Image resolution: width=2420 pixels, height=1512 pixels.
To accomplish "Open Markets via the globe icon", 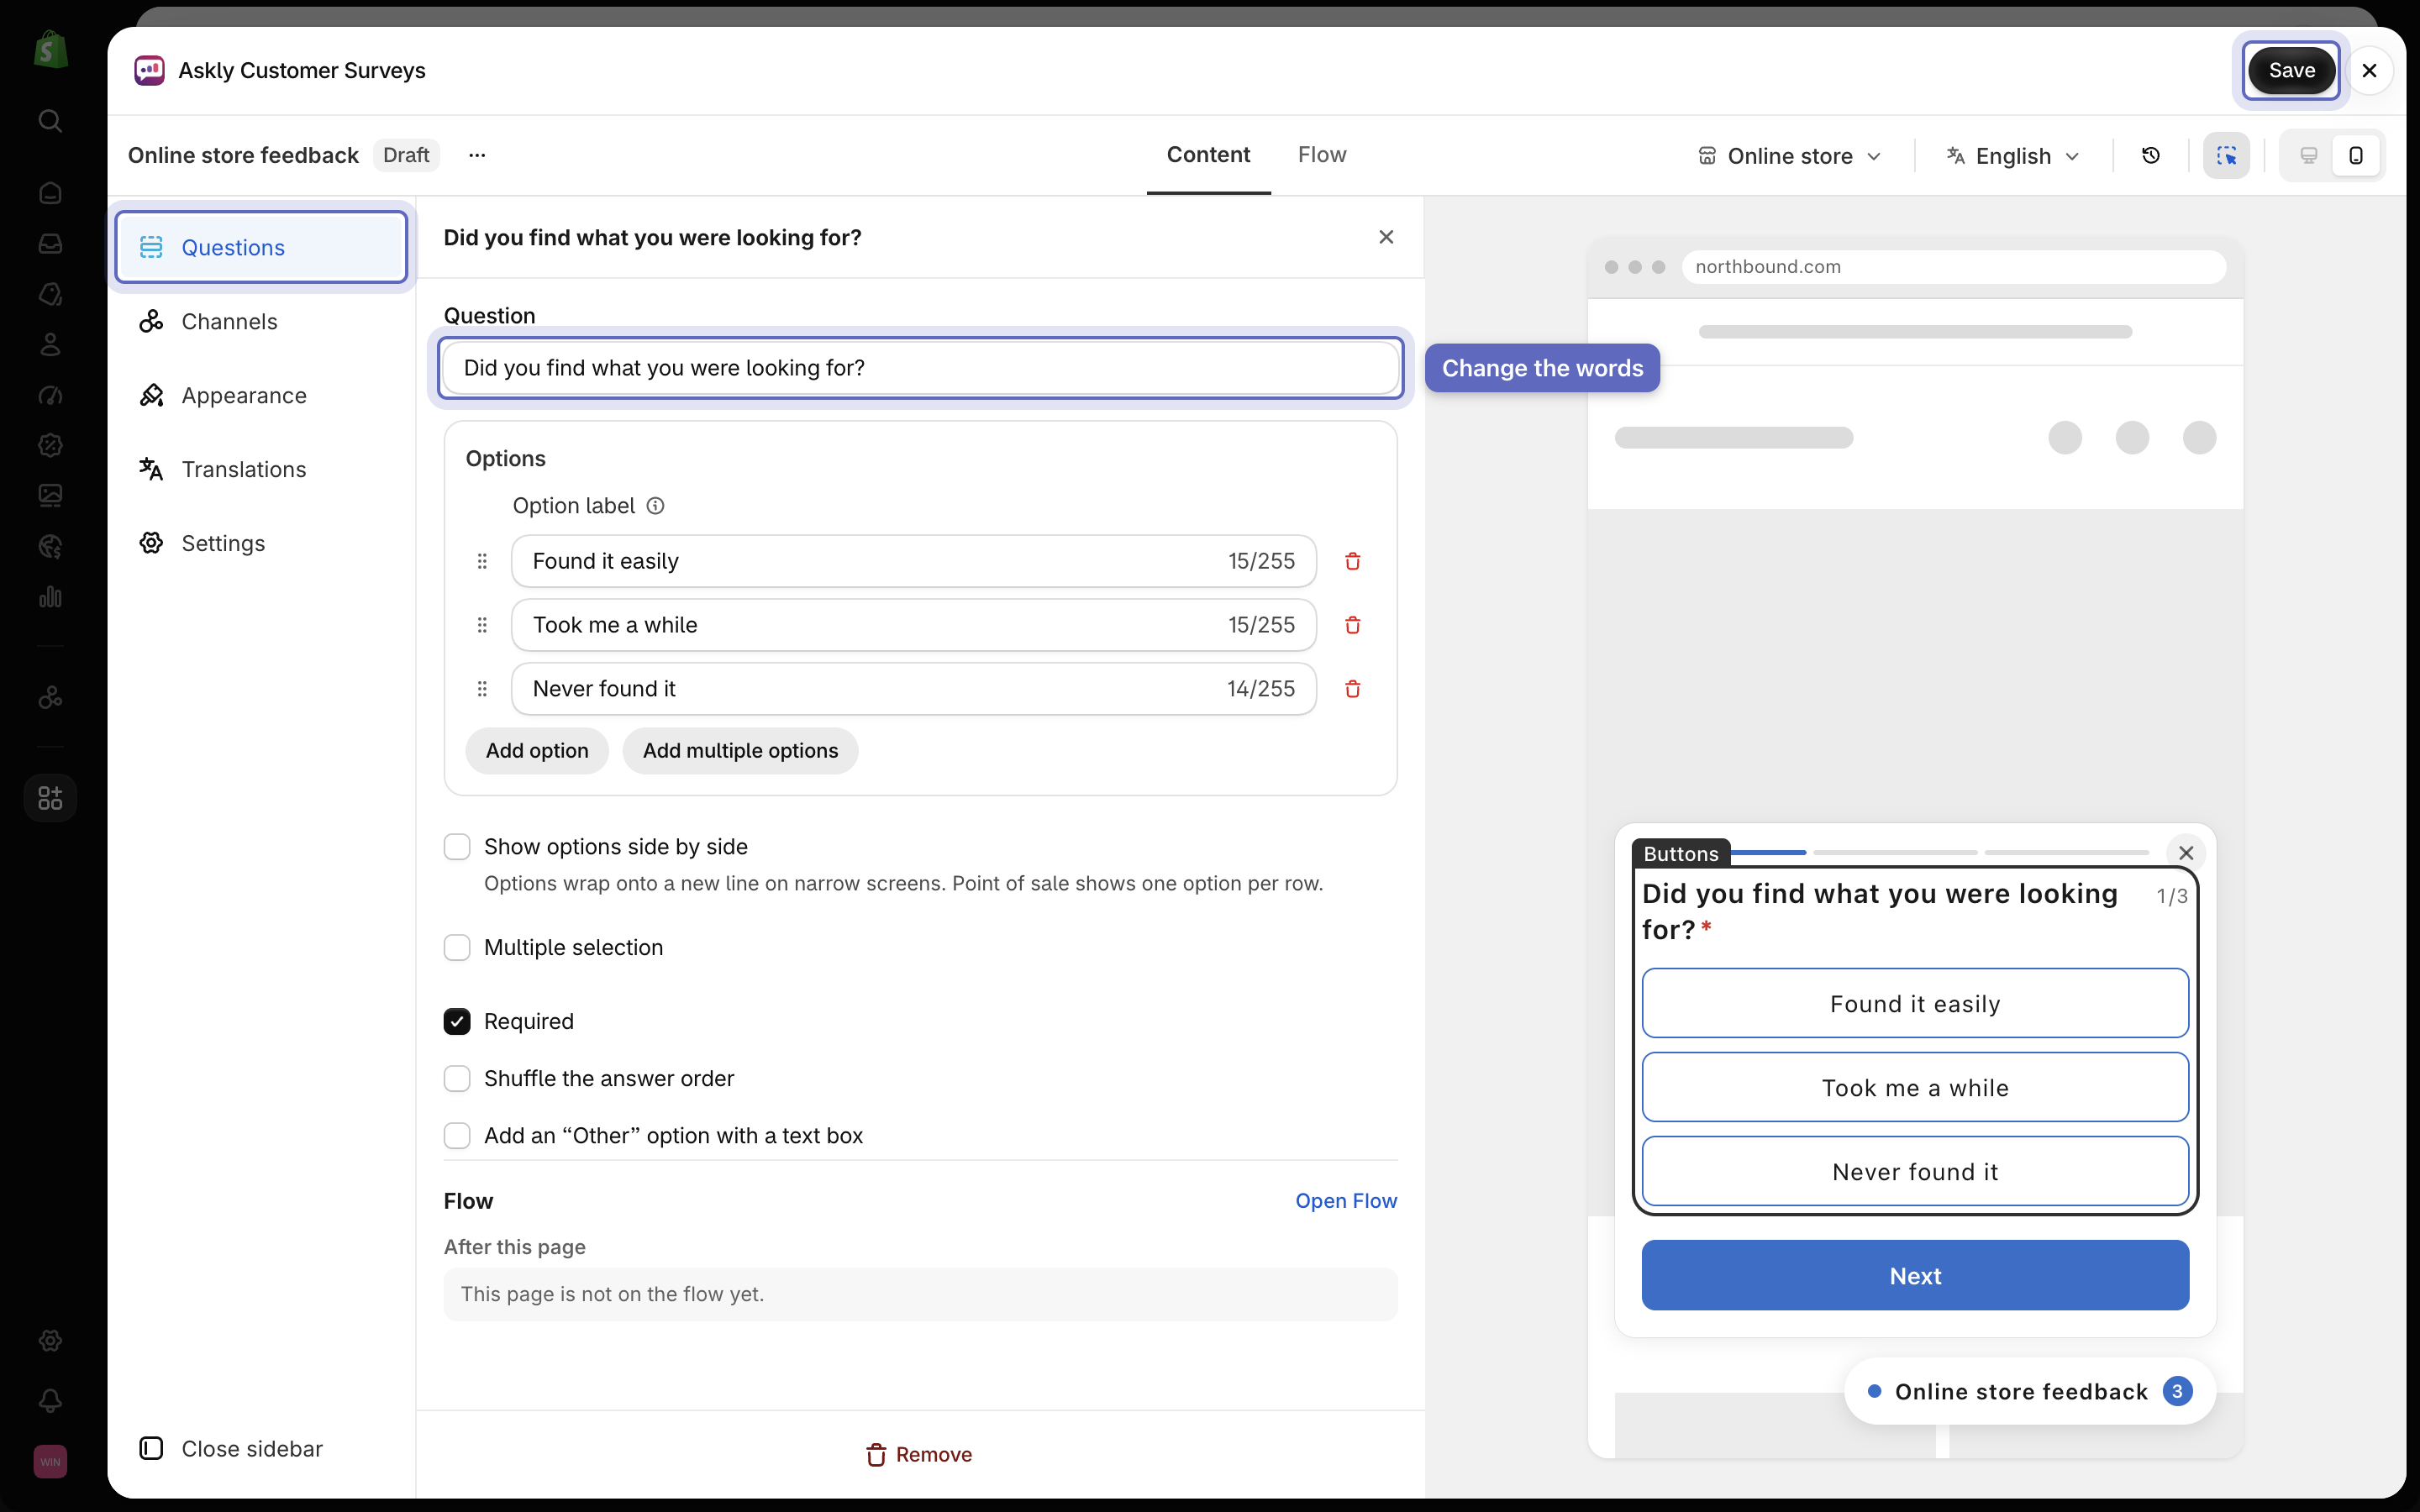I will pyautogui.click(x=50, y=546).
